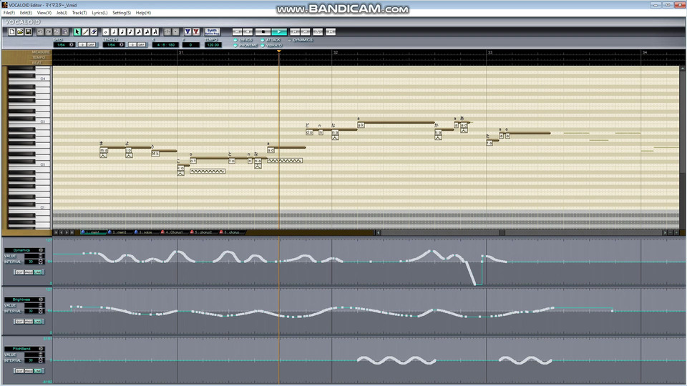Open a file with the folder icon
Image resolution: width=687 pixels, height=386 pixels.
tap(20, 32)
